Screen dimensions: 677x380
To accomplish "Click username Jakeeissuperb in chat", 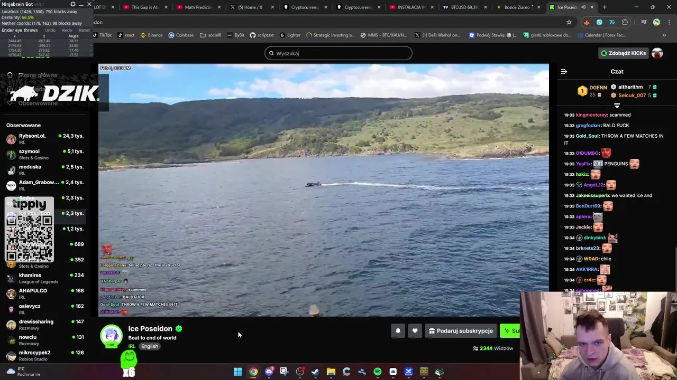I will 593,195.
